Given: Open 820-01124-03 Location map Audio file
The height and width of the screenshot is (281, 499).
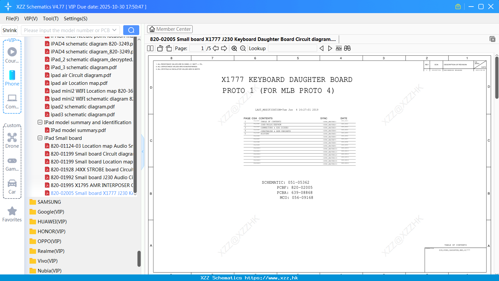Looking at the screenshot, I should 89,146.
